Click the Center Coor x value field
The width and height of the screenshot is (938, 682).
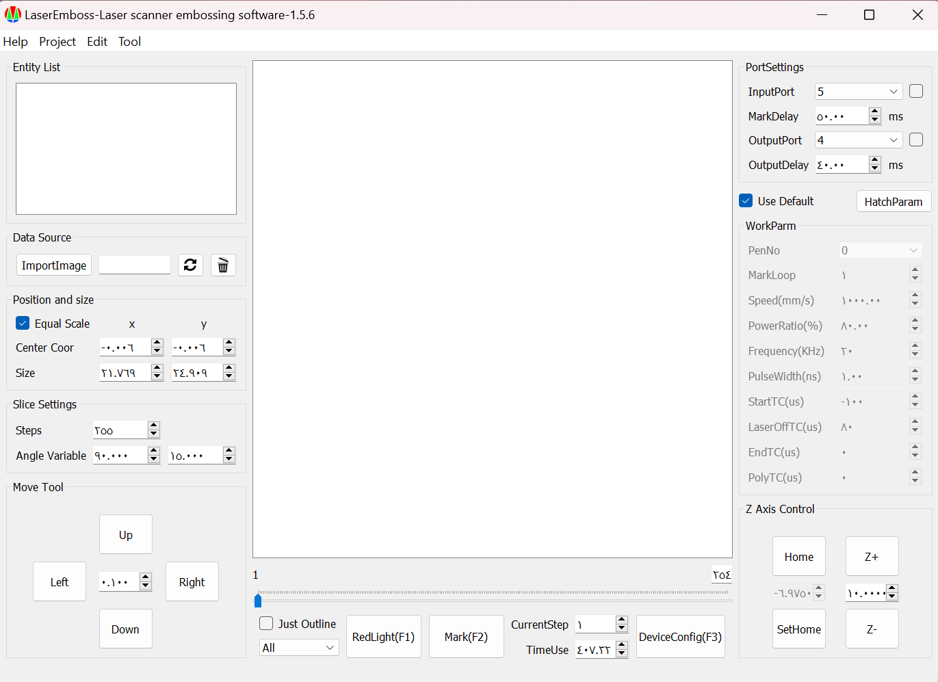pyautogui.click(x=125, y=347)
